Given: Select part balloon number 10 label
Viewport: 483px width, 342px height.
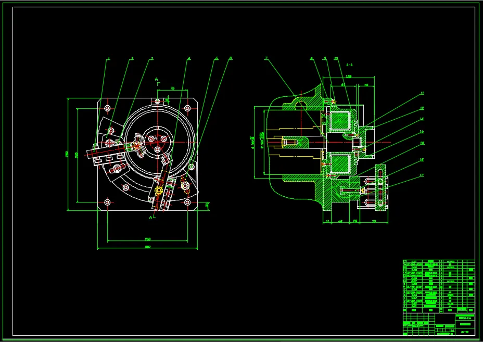Looking at the screenshot, I should pyautogui.click(x=336, y=58).
